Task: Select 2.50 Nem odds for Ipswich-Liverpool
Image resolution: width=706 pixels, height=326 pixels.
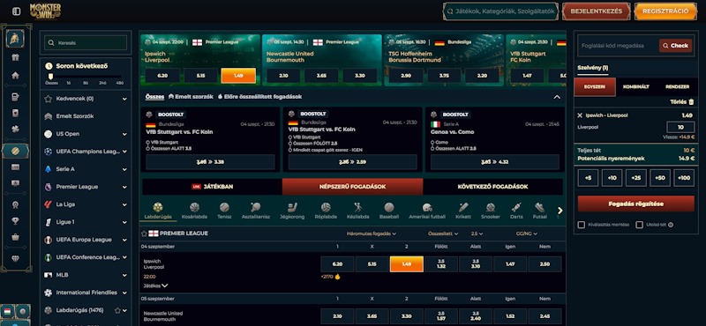Action: [545, 264]
